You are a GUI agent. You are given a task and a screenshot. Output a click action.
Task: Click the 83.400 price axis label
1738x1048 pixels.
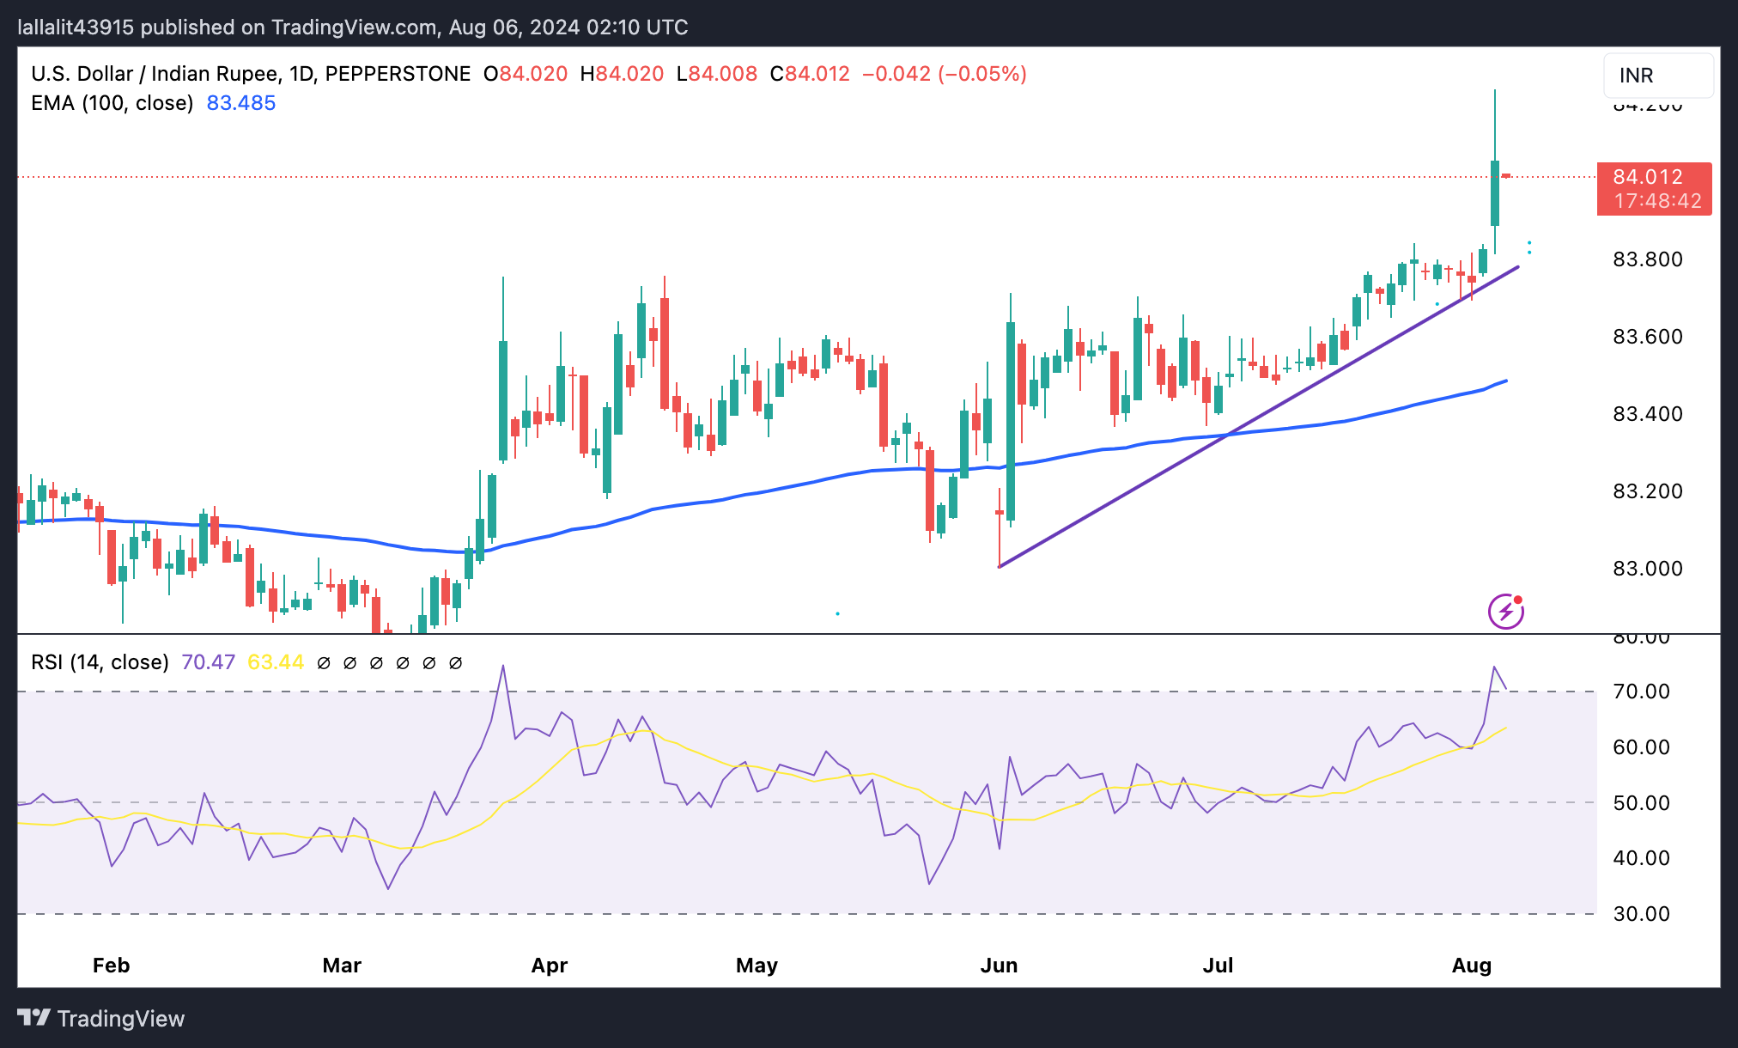click(1647, 414)
